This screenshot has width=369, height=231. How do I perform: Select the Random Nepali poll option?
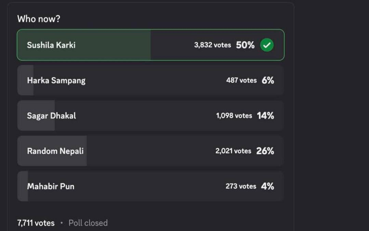pos(151,151)
